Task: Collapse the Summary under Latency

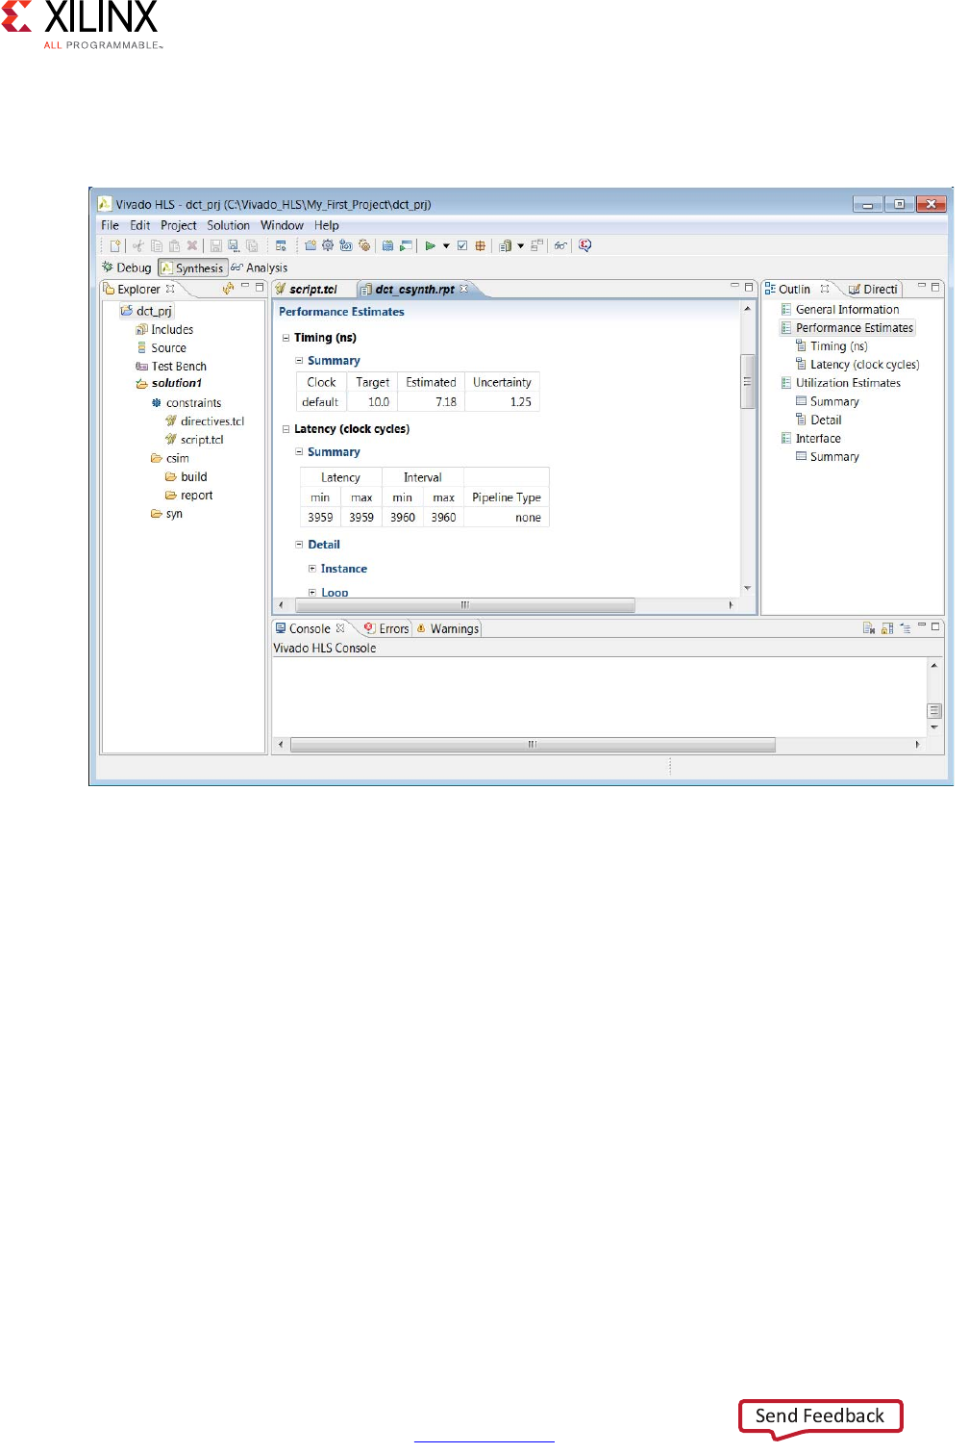Action: coord(299,452)
